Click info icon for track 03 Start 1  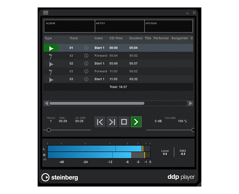[86, 79]
